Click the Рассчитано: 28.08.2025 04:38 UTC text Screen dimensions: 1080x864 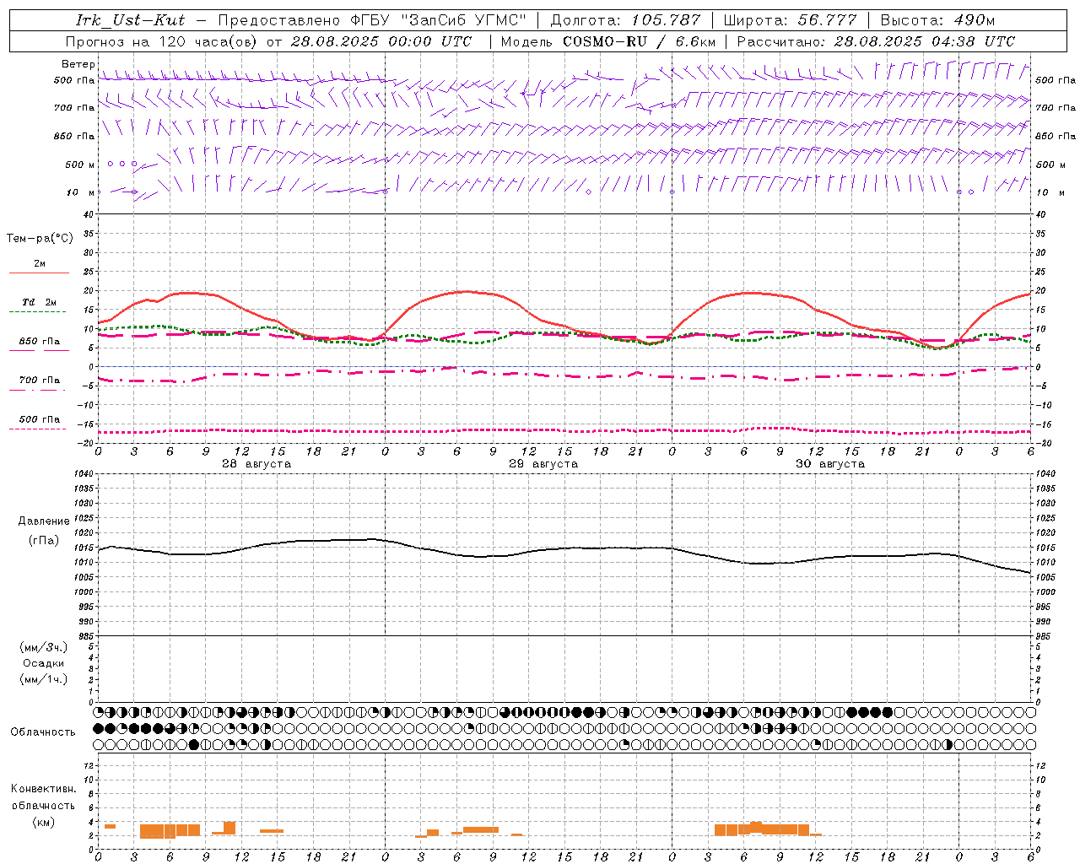(x=876, y=41)
